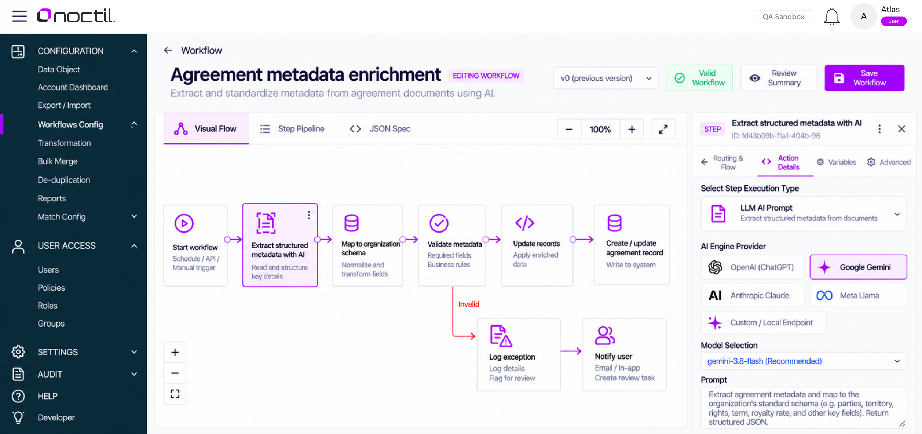Click into the Prompt text area
The image size is (922, 434).
804,408
